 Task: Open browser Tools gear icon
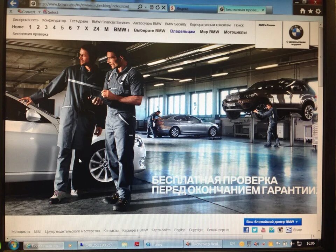coord(318,11)
